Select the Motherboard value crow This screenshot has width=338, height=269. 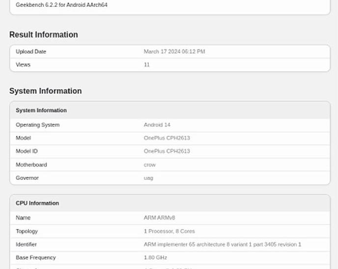[x=150, y=164]
